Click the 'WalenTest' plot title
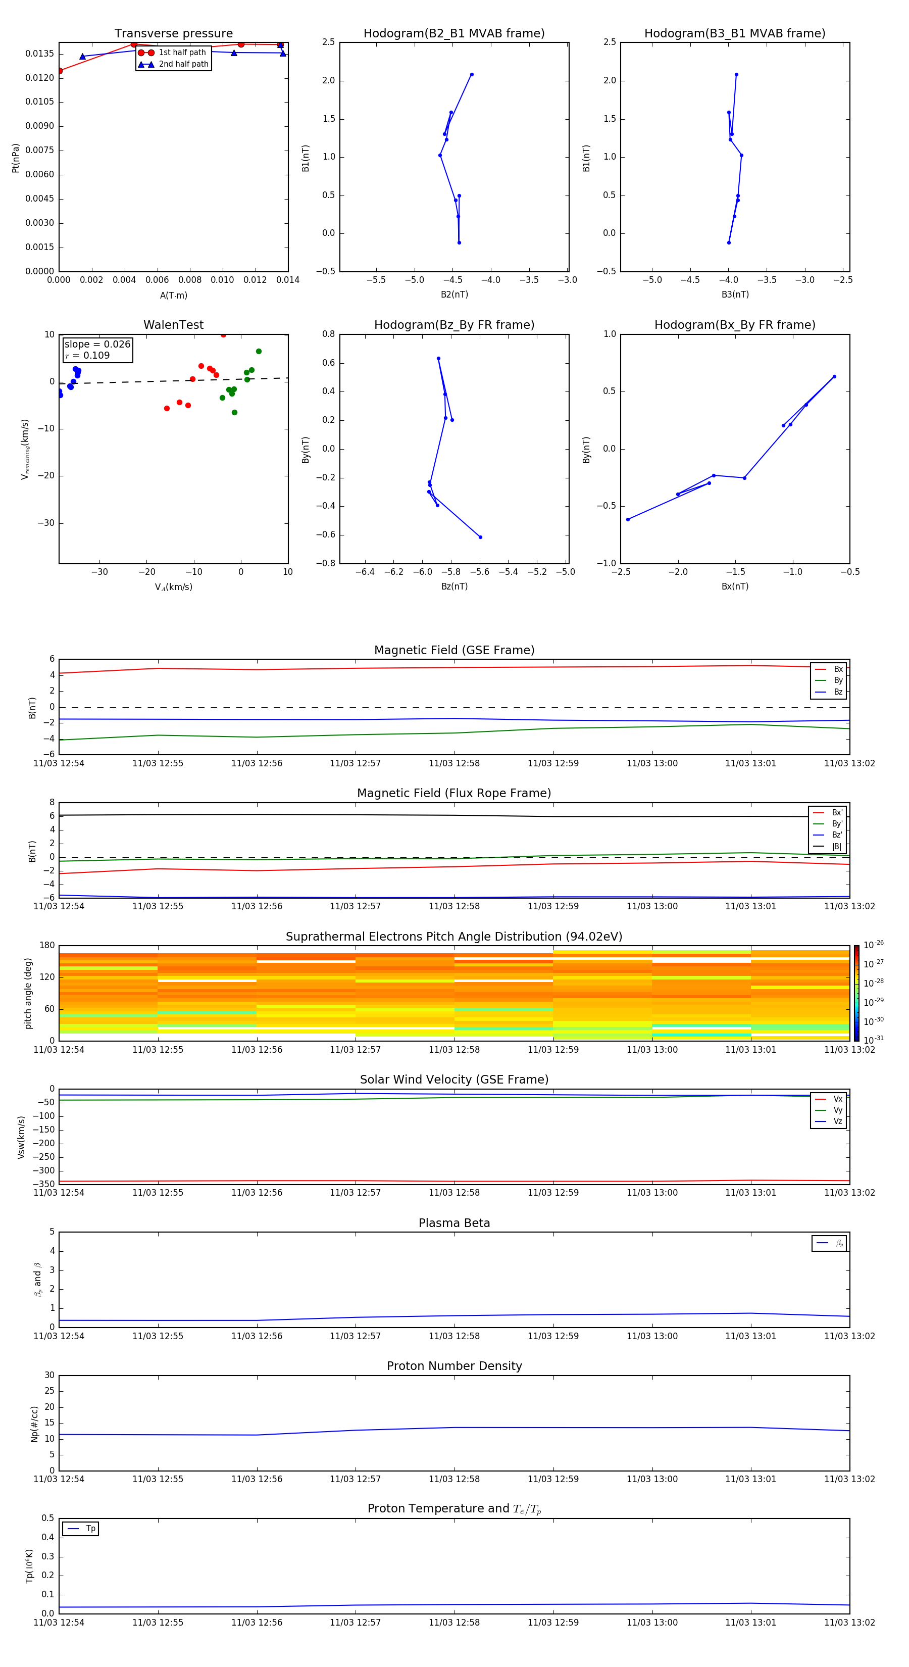This screenshot has width=909, height=1667. coord(173,325)
